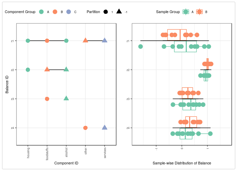The height and width of the screenshot is (172, 238).
Task: Select the green triangle at z3 alcohol
Action: click(x=66, y=99)
